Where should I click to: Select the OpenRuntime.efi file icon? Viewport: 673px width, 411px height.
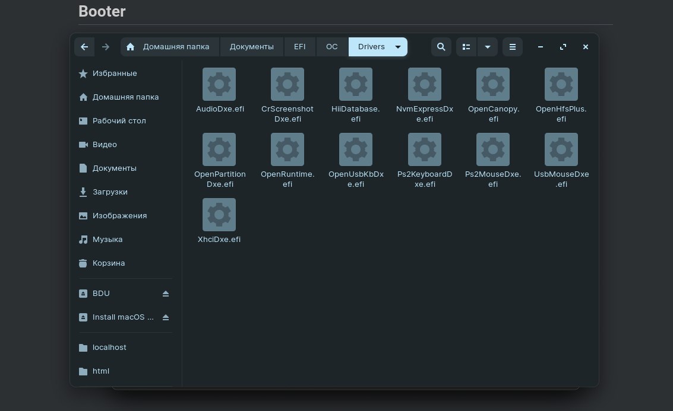click(x=287, y=149)
